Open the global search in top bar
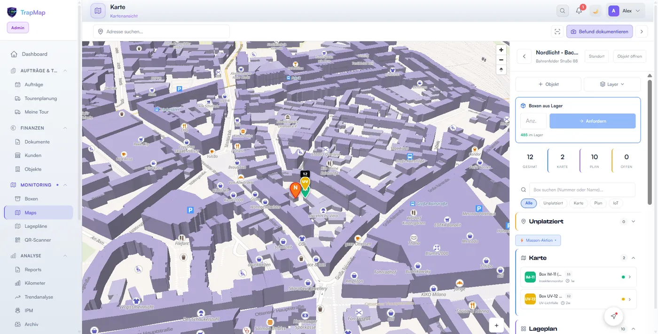658x334 pixels. [563, 11]
